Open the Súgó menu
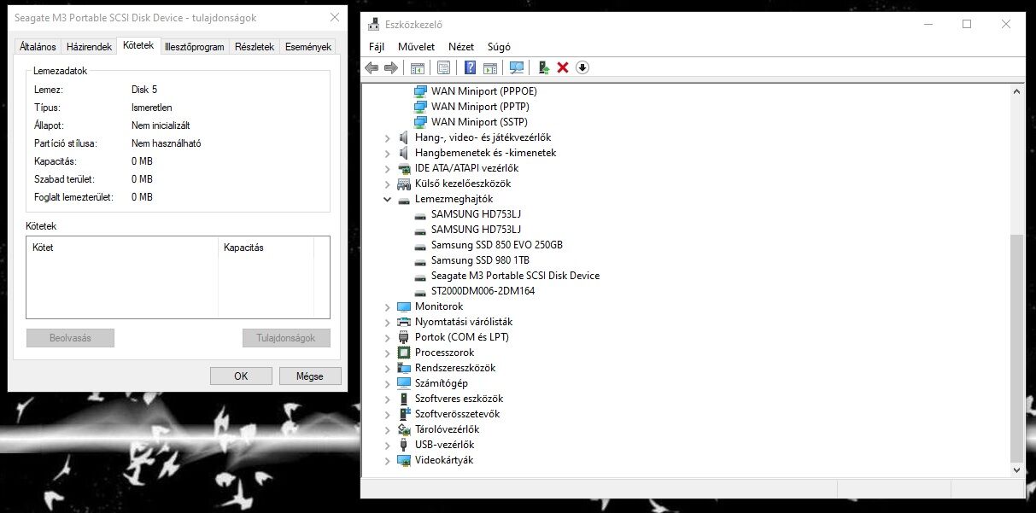 499,47
